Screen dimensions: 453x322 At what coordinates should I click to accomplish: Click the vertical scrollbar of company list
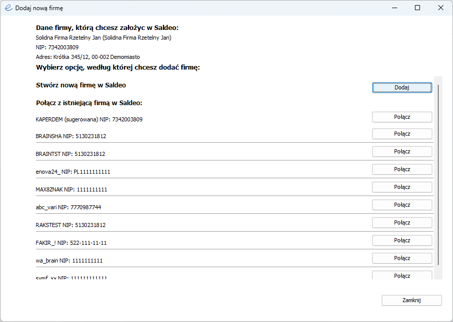(438, 175)
